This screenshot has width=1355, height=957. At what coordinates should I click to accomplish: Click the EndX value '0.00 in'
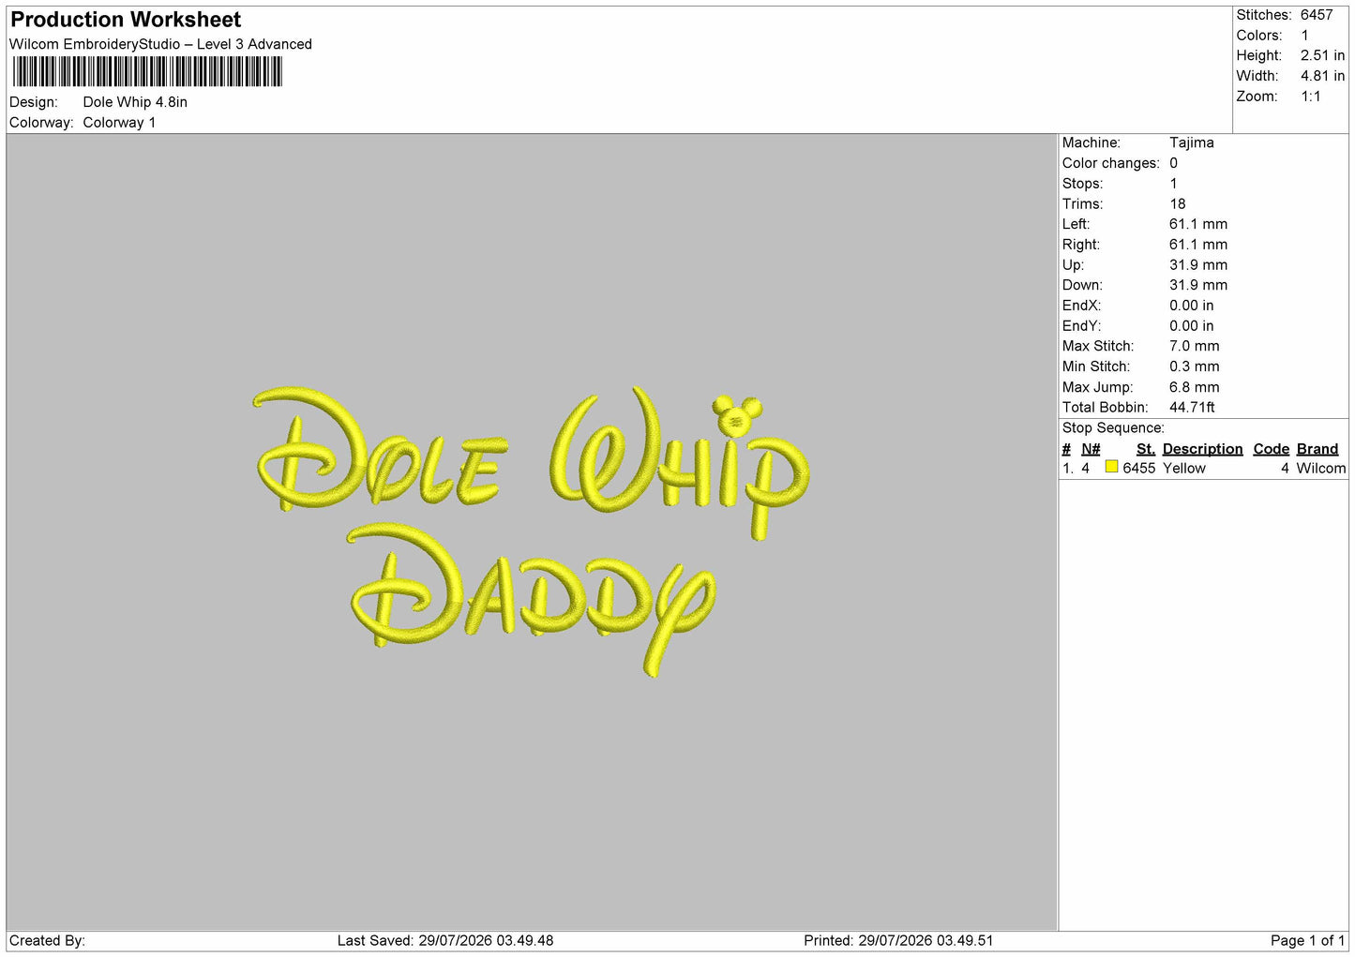(1191, 306)
